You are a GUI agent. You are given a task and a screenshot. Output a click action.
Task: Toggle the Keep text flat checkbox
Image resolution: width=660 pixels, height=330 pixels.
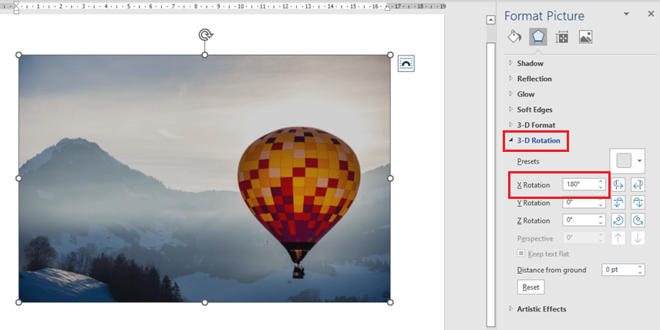pos(521,254)
